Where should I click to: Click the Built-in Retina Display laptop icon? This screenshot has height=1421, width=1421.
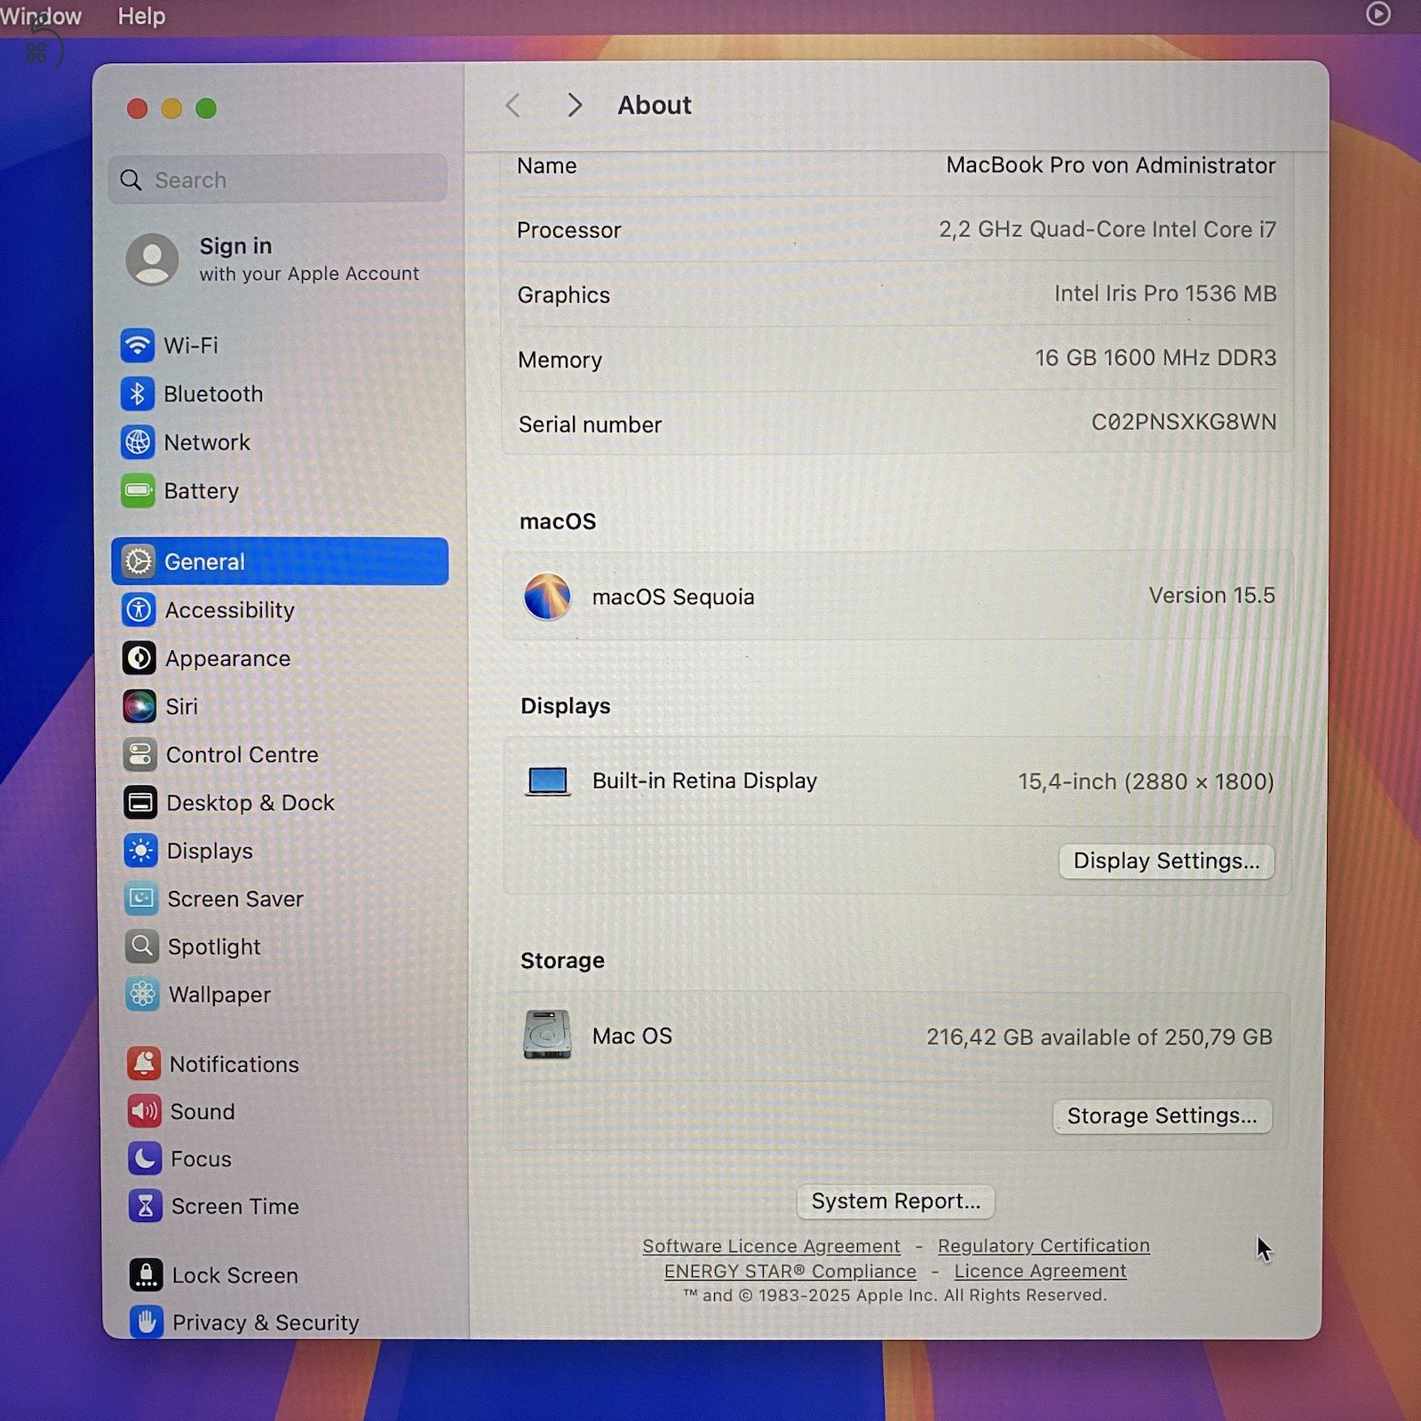point(547,782)
